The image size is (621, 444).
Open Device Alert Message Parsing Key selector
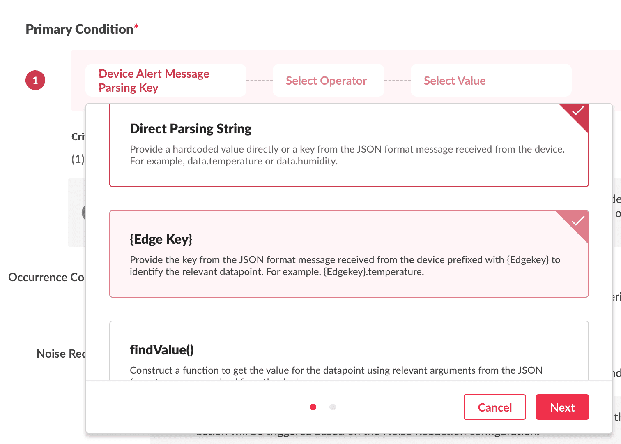(166, 81)
